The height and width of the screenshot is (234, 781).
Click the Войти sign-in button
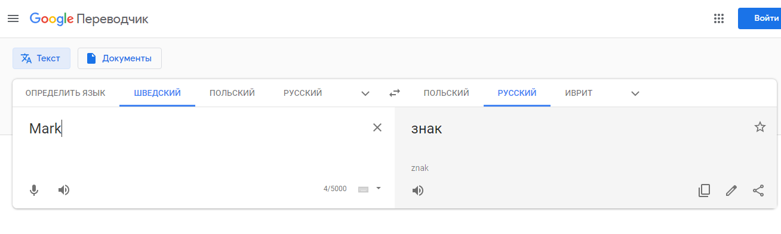coord(760,18)
